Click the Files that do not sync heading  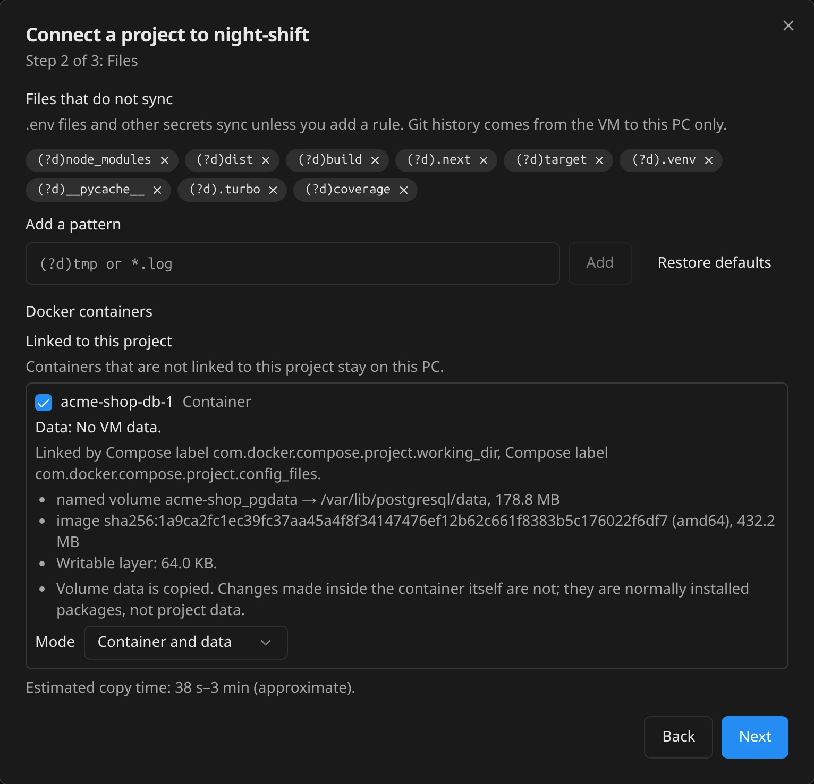(x=99, y=99)
